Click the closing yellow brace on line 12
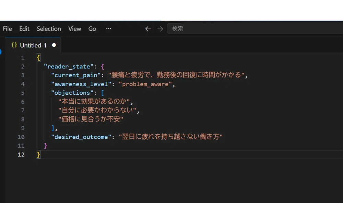 38,154
